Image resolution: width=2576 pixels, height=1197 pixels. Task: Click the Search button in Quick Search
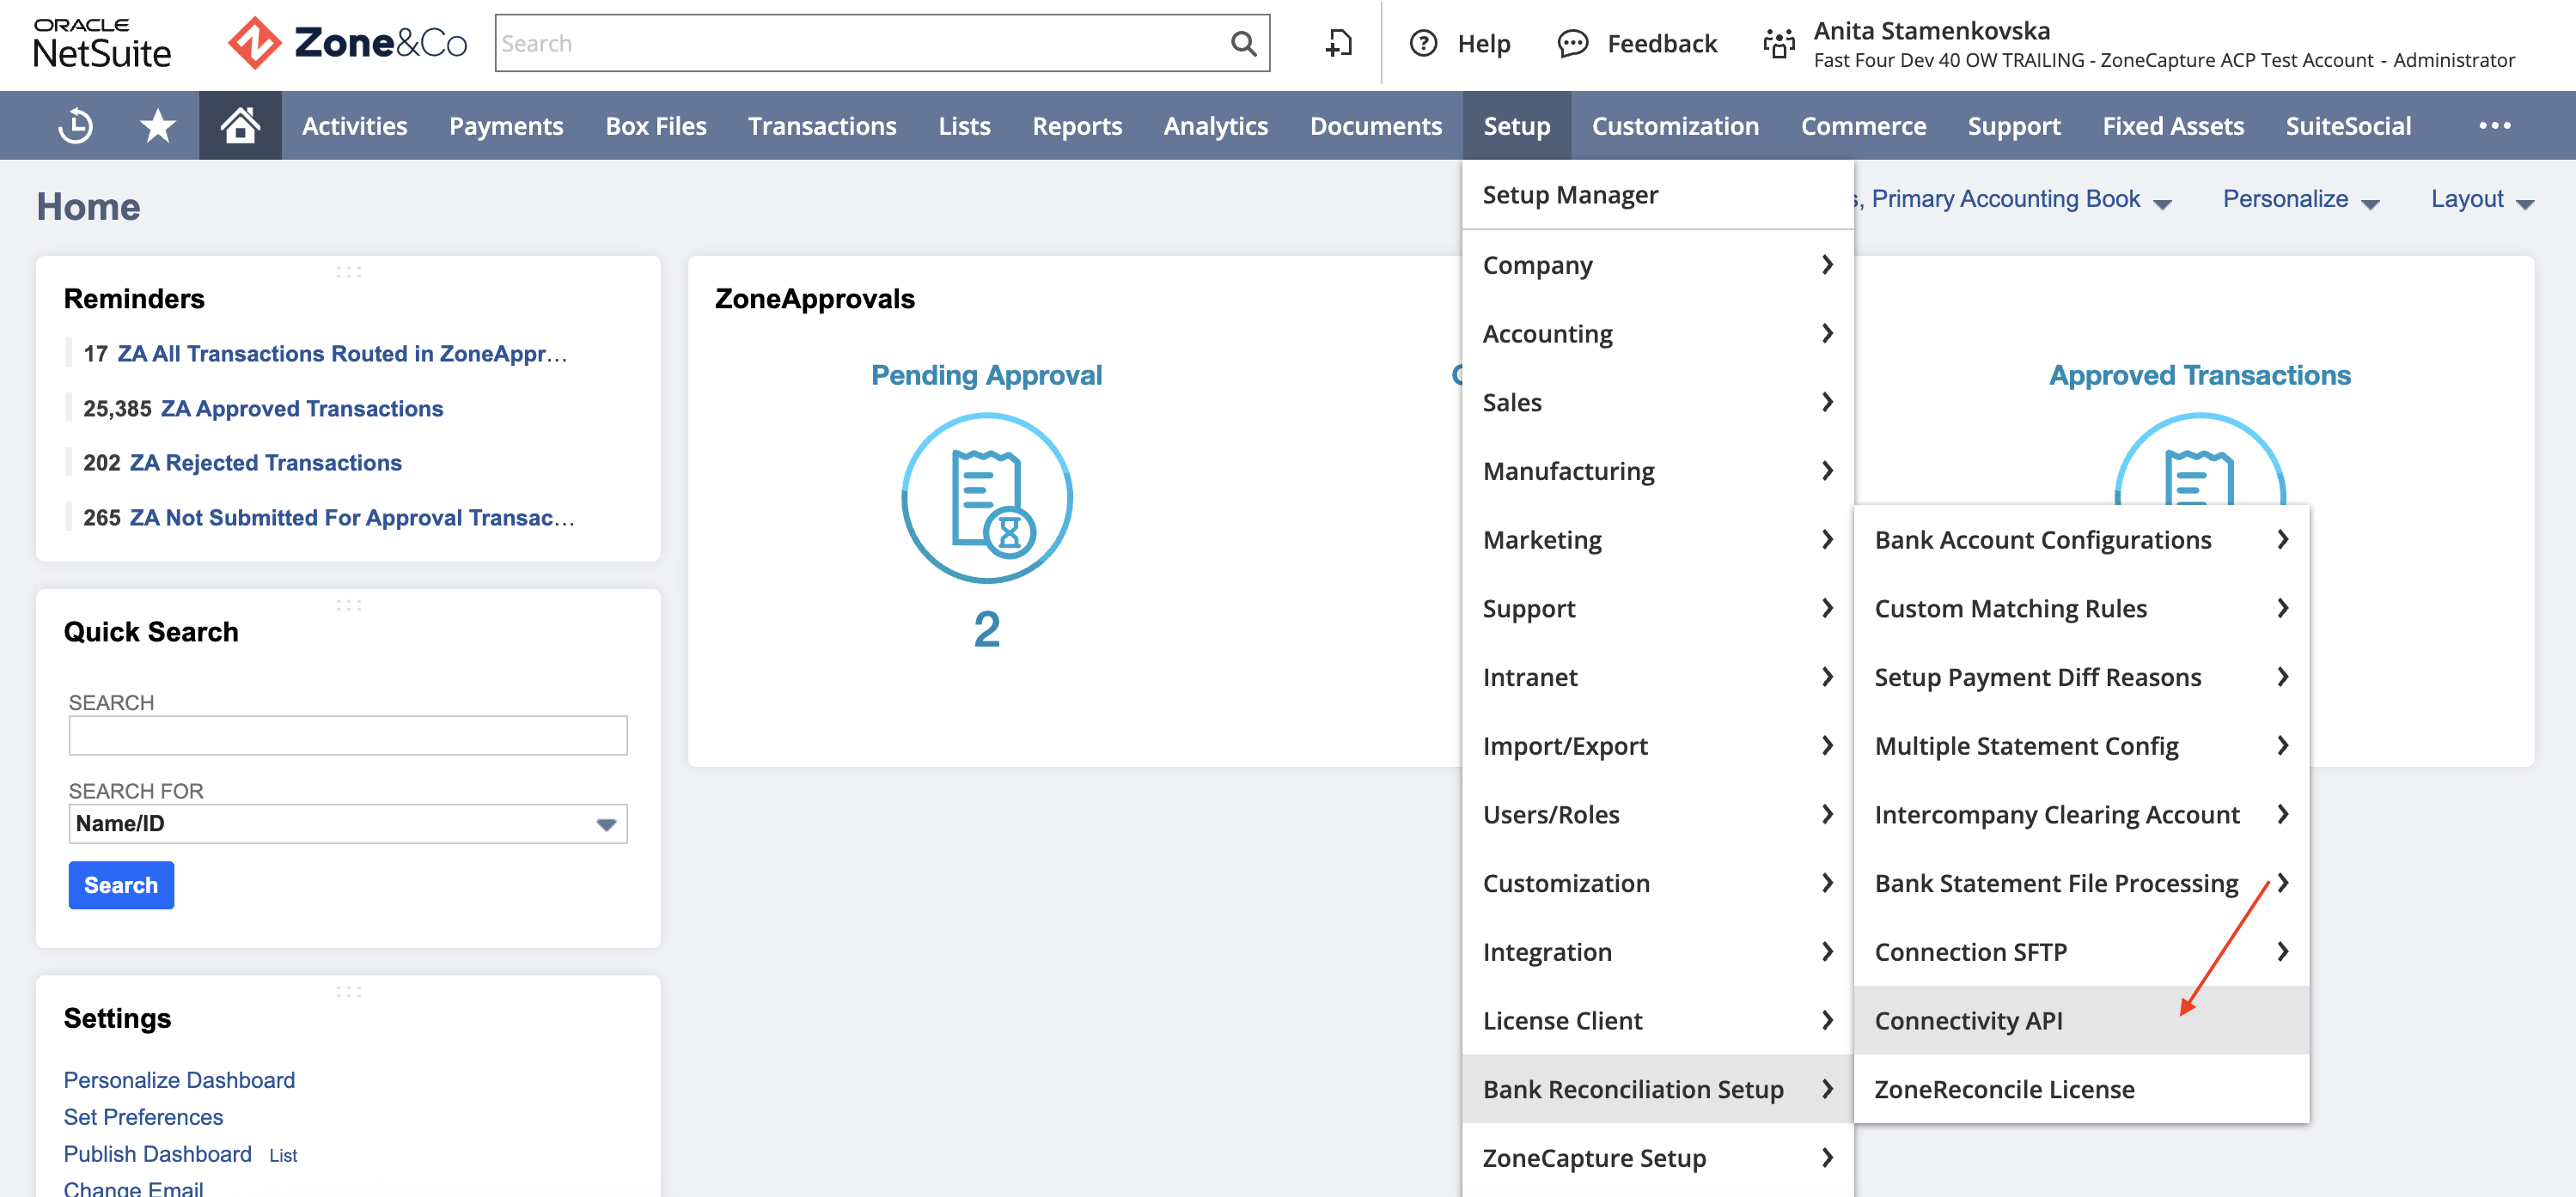[x=121, y=884]
